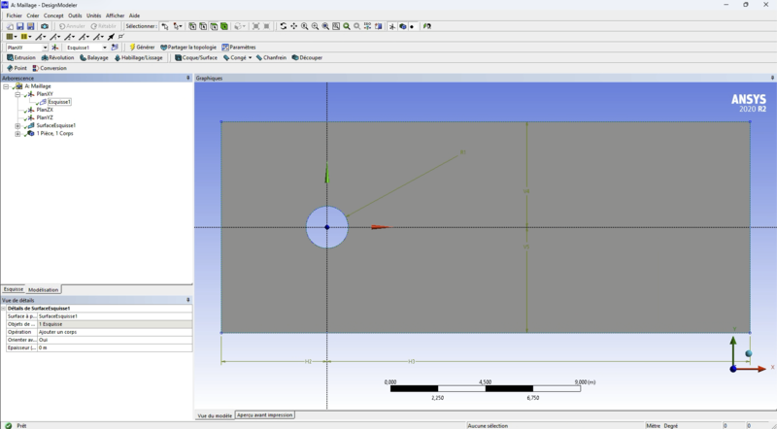Click the Opération value 'Ajouter un corps'
This screenshot has height=429, width=777.
[115, 332]
